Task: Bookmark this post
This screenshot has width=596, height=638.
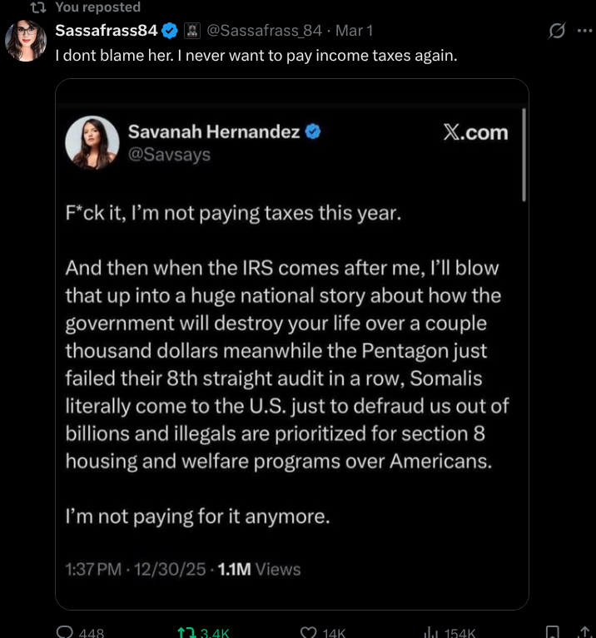Action: click(x=552, y=632)
